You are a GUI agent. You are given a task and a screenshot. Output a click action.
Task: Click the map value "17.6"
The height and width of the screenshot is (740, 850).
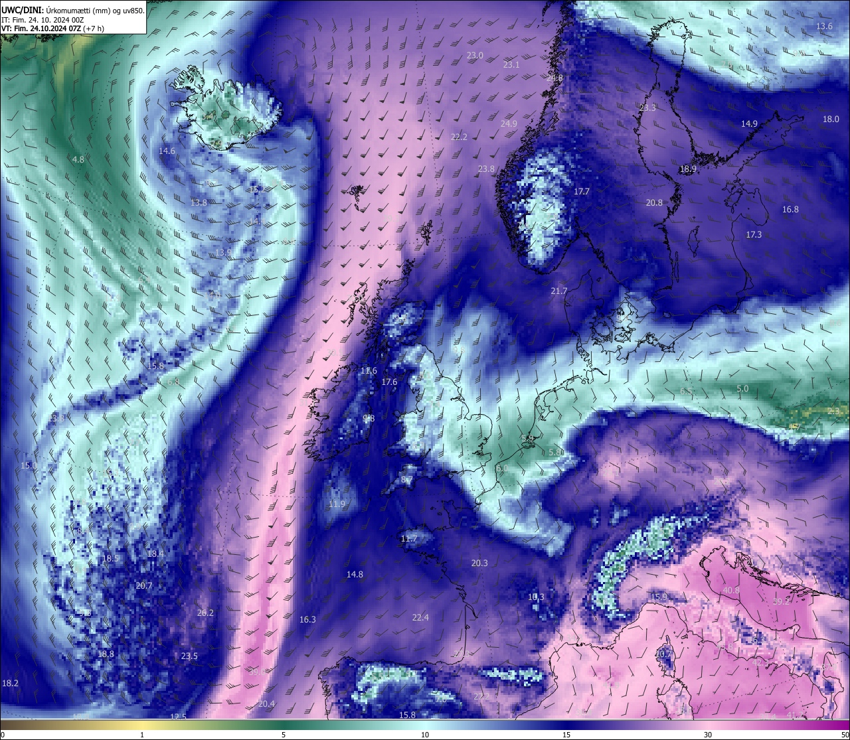click(389, 382)
